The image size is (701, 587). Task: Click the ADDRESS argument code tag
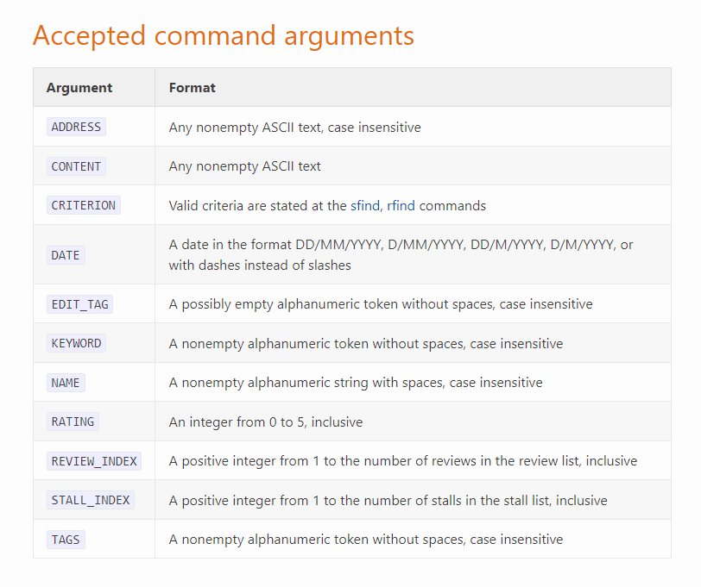pos(76,127)
